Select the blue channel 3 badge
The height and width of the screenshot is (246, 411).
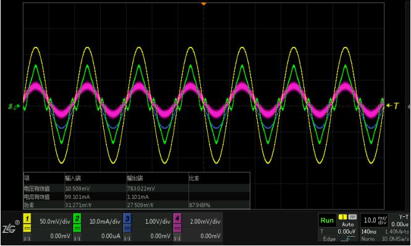127,218
